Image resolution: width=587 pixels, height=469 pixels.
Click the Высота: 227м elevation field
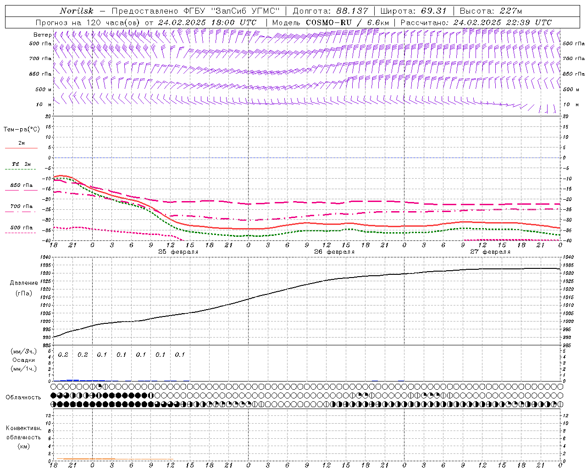[x=491, y=11]
